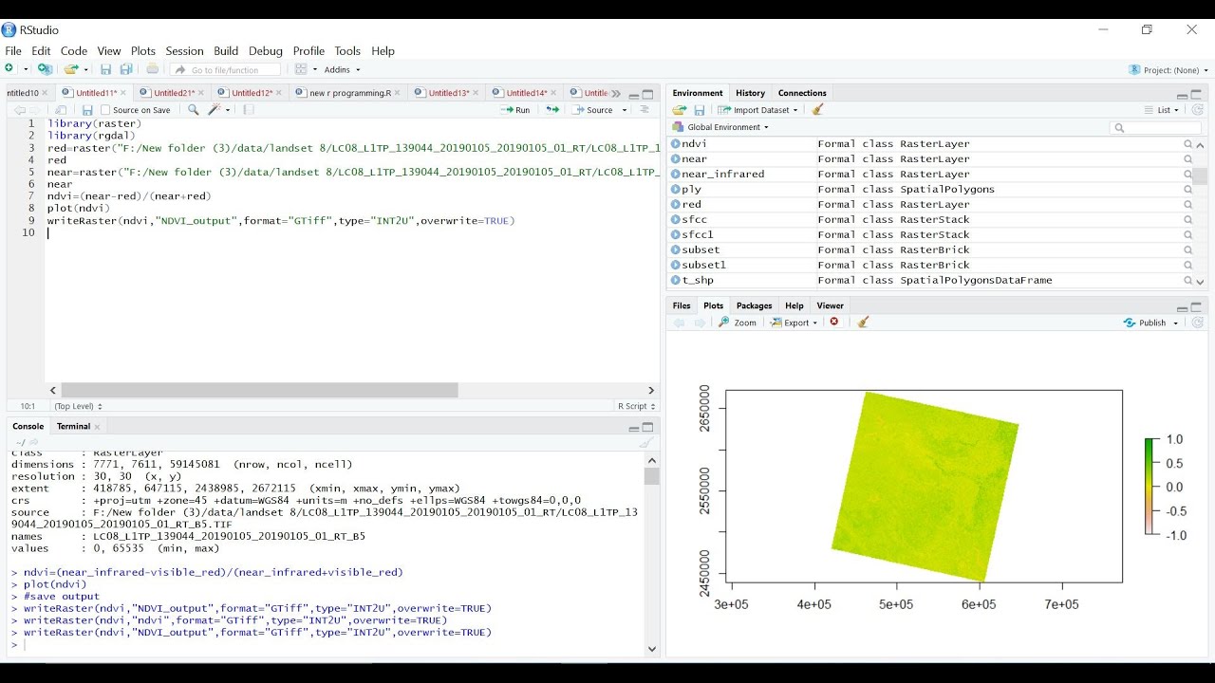Viewport: 1215px width, 683px height.
Task: Click the Save All documents icon
Action: (125, 69)
